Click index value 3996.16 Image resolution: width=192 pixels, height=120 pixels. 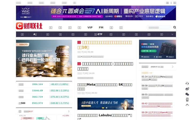point(37,84)
